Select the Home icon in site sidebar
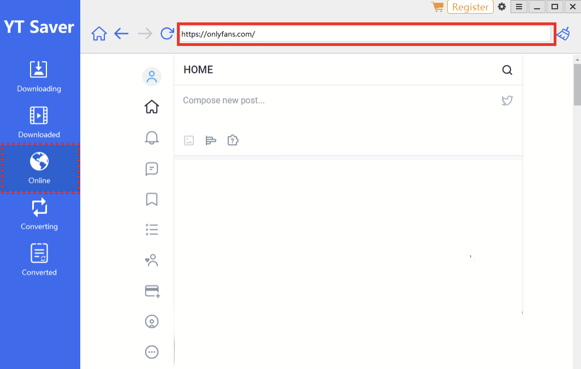The width and height of the screenshot is (581, 369). pos(152,107)
